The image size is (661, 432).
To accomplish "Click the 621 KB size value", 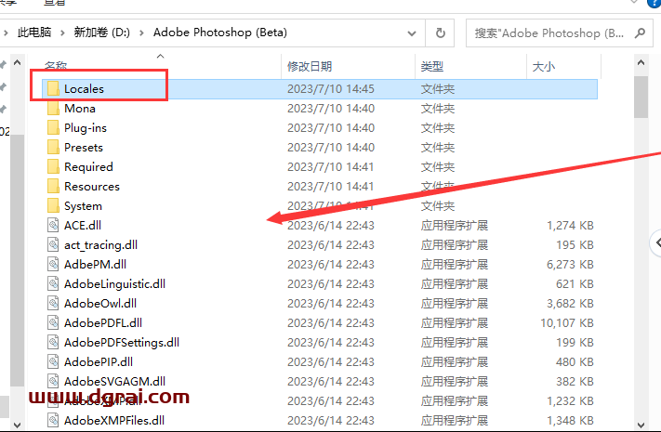I will tap(575, 283).
